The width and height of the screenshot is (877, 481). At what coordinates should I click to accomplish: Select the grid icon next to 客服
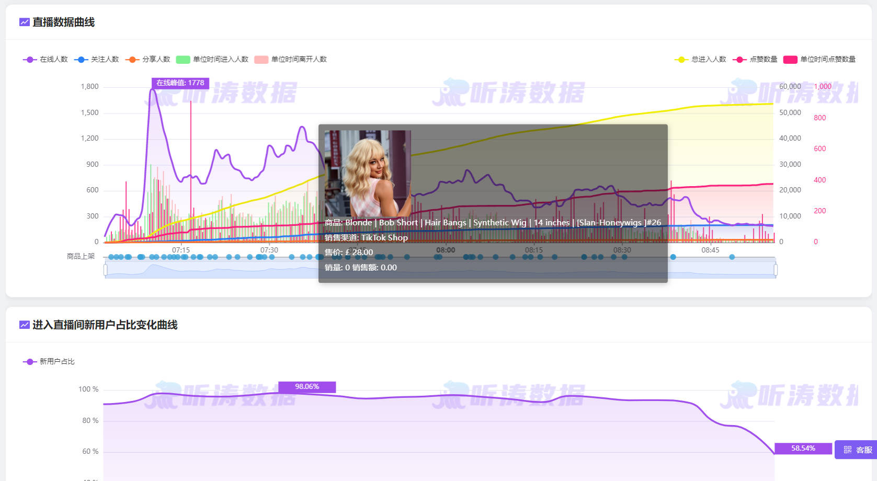click(848, 450)
